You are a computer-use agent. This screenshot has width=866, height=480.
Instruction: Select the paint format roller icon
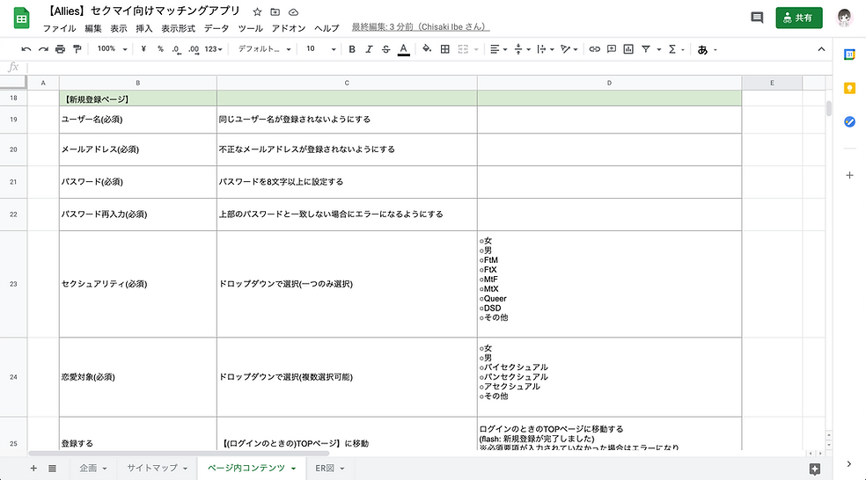[x=77, y=49]
